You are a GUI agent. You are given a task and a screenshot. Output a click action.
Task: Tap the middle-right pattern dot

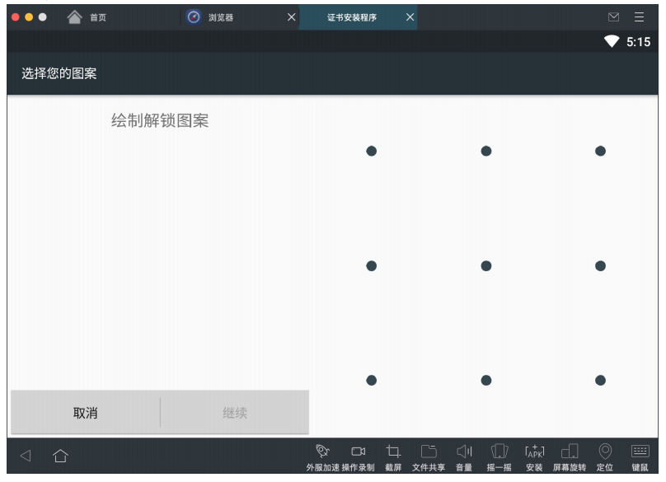[600, 266]
